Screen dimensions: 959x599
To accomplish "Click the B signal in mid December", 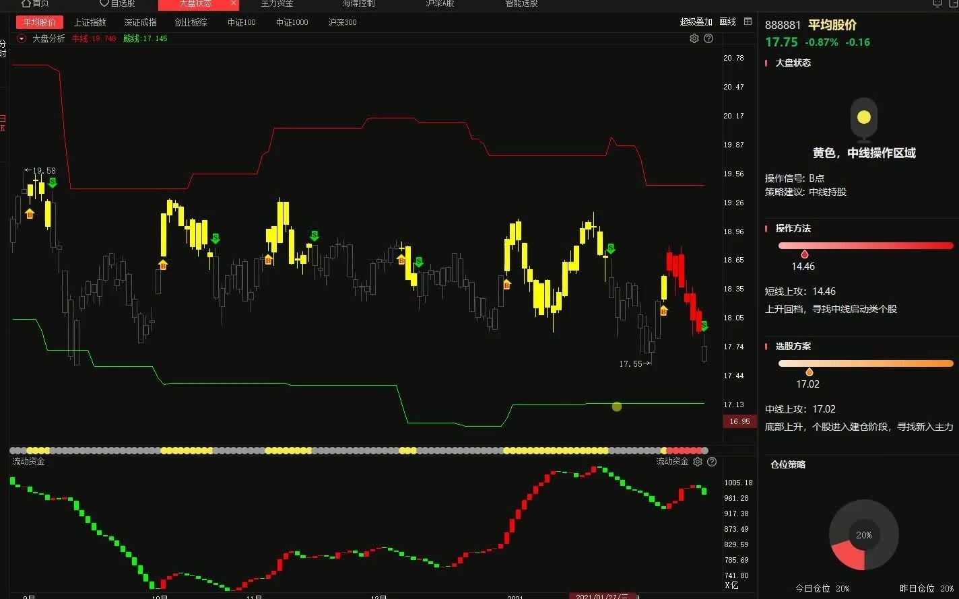I will pyautogui.click(x=401, y=259).
